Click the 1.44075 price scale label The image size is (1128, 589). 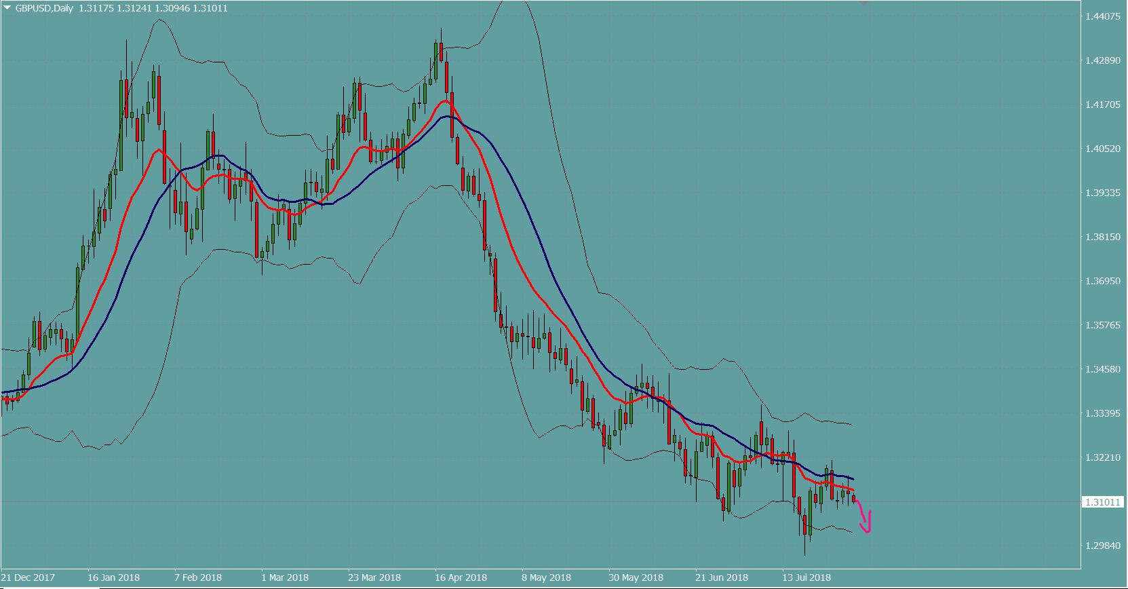click(1103, 16)
